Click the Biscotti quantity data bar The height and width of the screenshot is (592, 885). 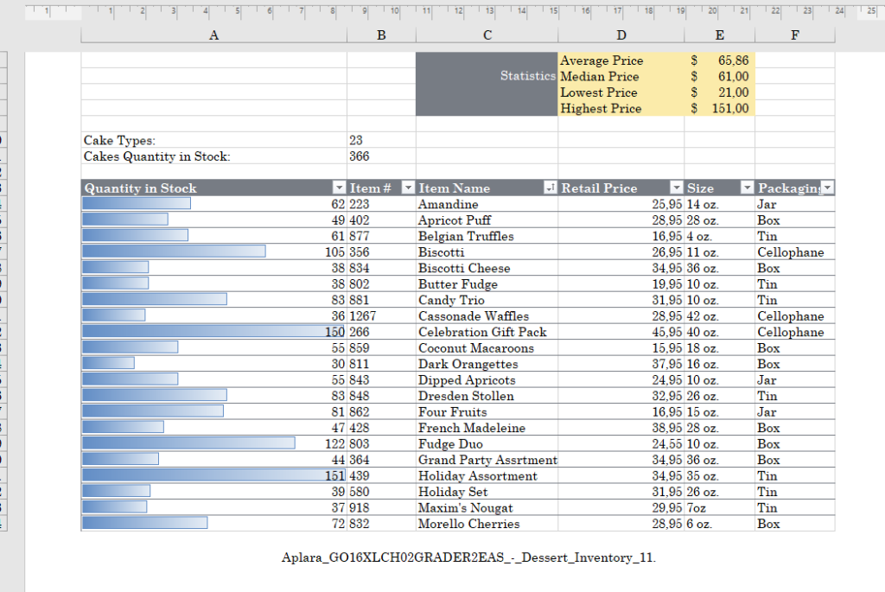coord(174,252)
